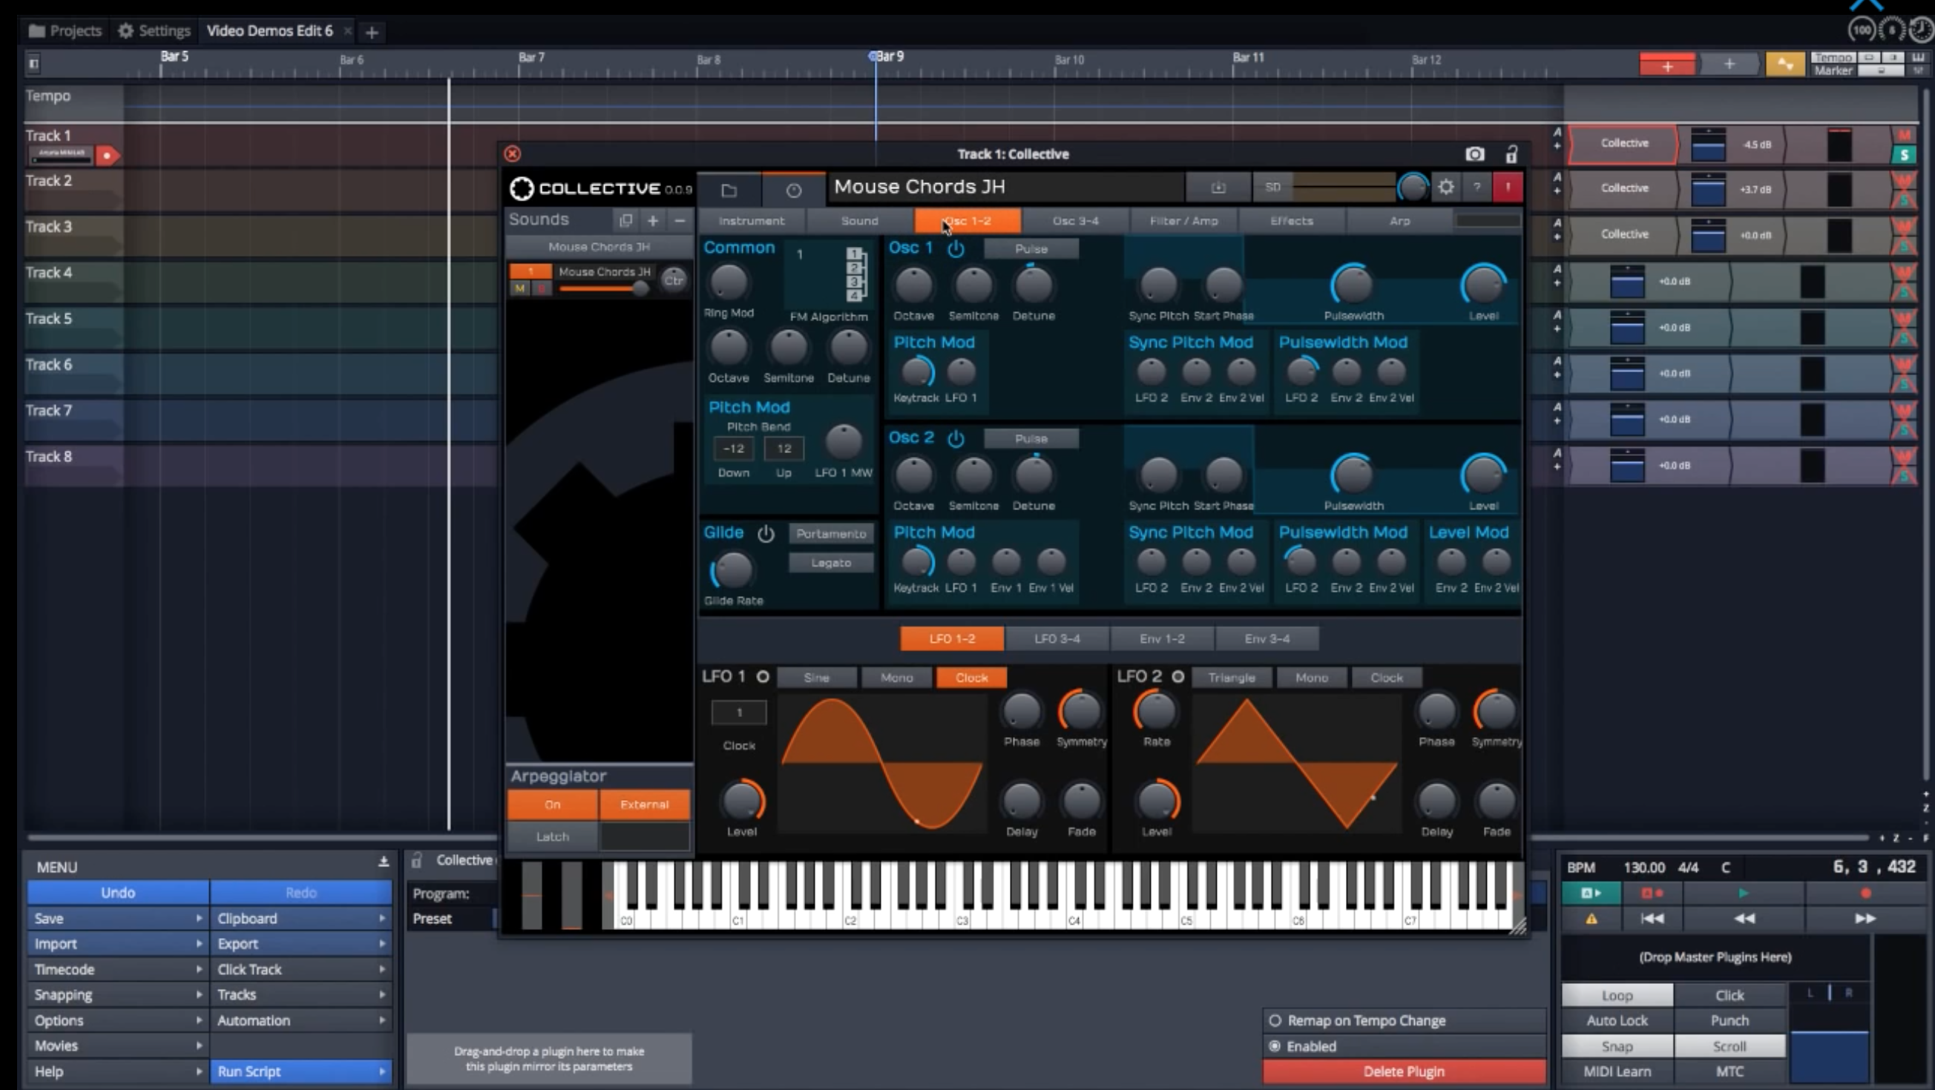Click the fast forward transport button
This screenshot has height=1090, width=1935.
[x=1865, y=918]
